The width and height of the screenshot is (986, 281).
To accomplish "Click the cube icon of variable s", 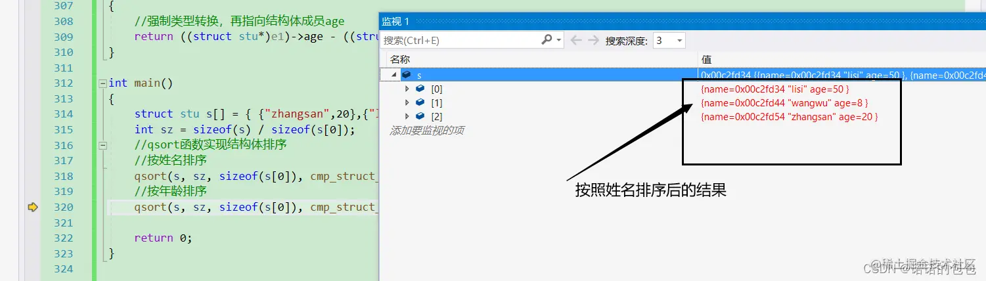I will pos(406,75).
